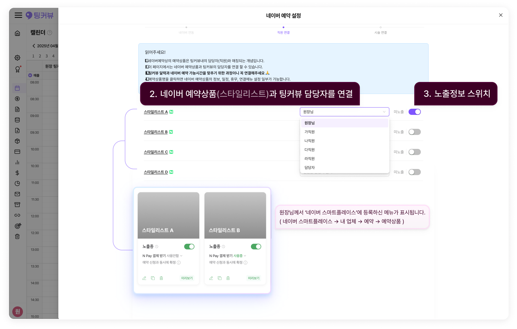Screen dimensions: 517x329
Task: Select 다직원 from the dropdown list
Action: click(344, 150)
